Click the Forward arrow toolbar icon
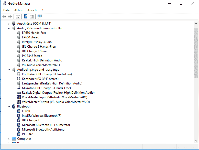The width and height of the screenshot is (199, 150). pos(10,16)
